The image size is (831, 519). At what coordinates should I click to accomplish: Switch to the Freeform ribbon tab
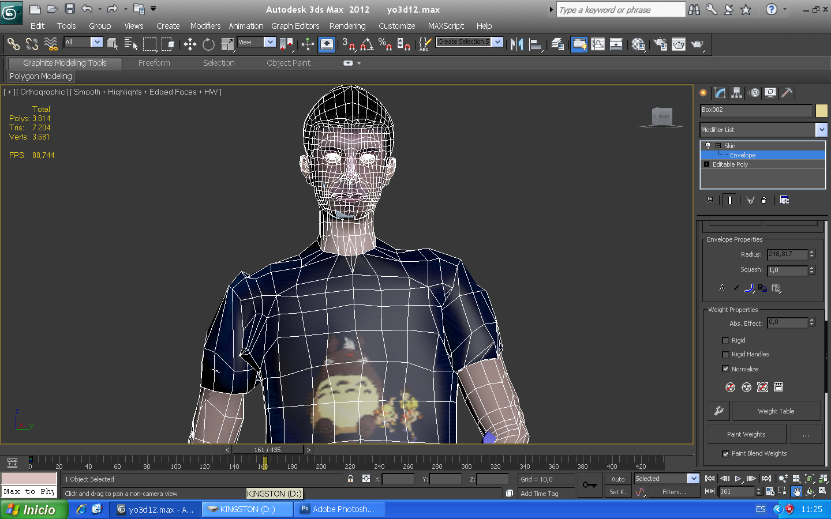154,63
